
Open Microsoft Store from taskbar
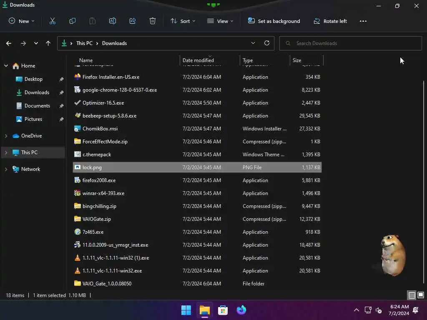click(x=223, y=310)
